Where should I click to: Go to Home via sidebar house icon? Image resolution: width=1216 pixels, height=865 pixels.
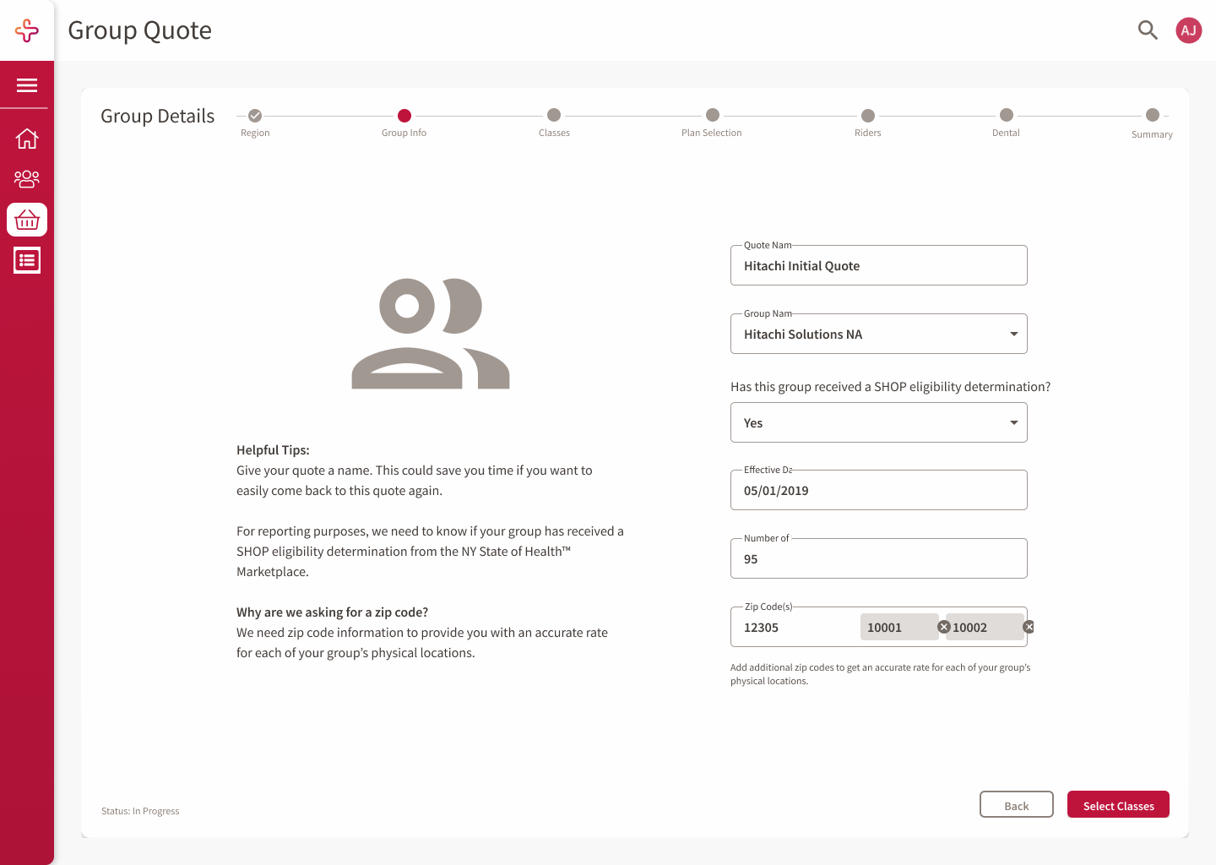pyautogui.click(x=27, y=139)
